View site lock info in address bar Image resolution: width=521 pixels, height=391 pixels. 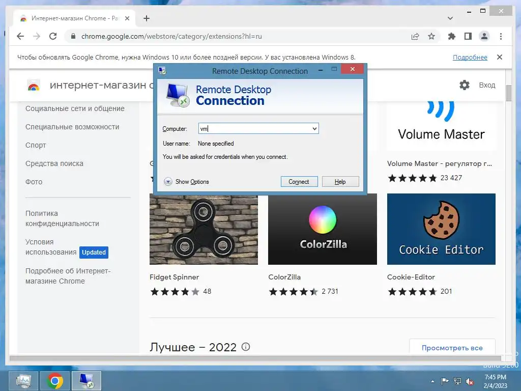tap(73, 36)
